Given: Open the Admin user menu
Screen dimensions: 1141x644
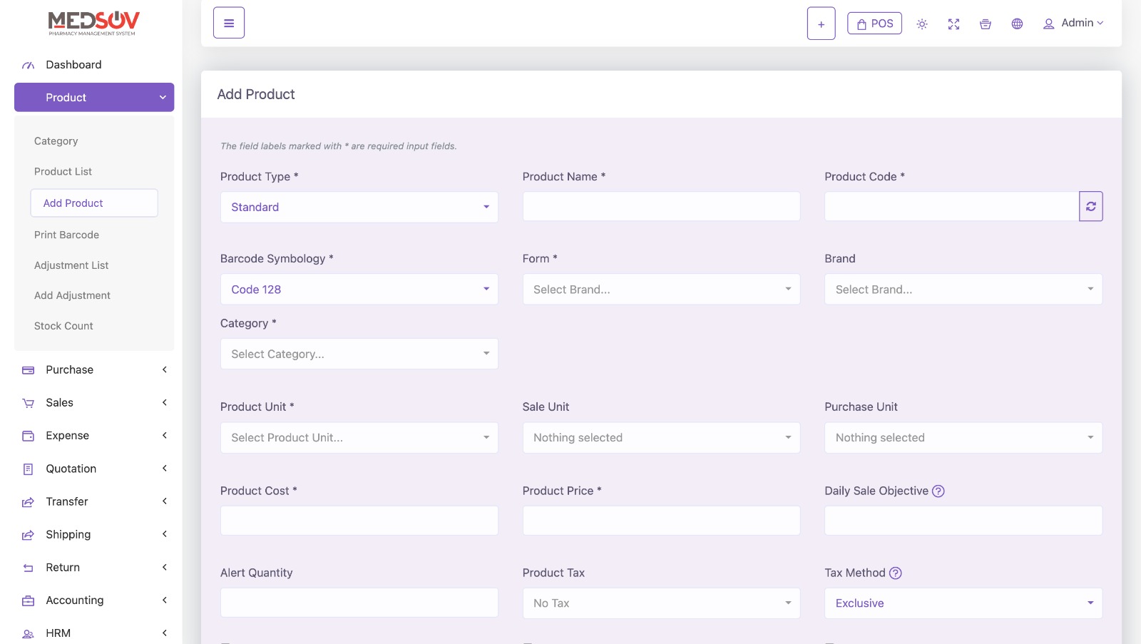Looking at the screenshot, I should coord(1073,24).
